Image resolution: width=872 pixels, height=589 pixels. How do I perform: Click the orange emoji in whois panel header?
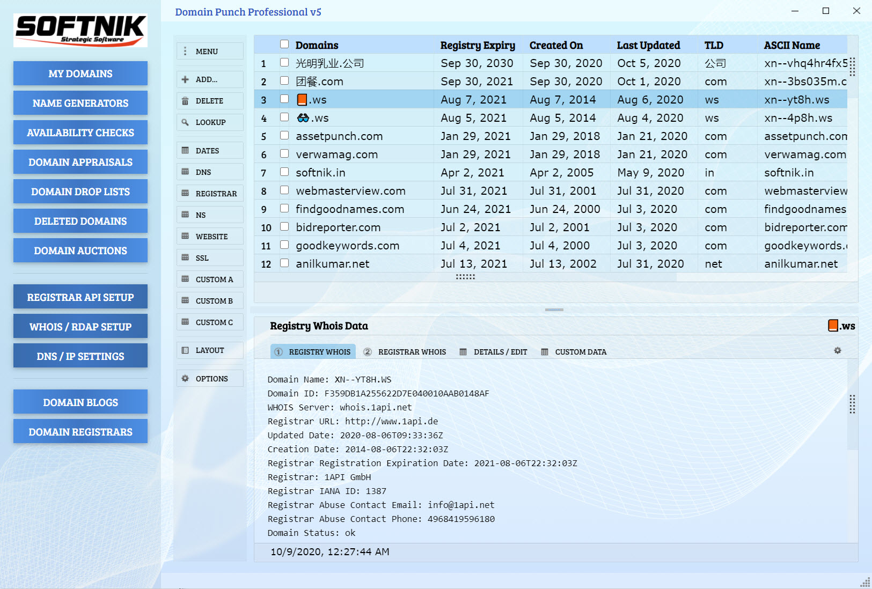(833, 326)
